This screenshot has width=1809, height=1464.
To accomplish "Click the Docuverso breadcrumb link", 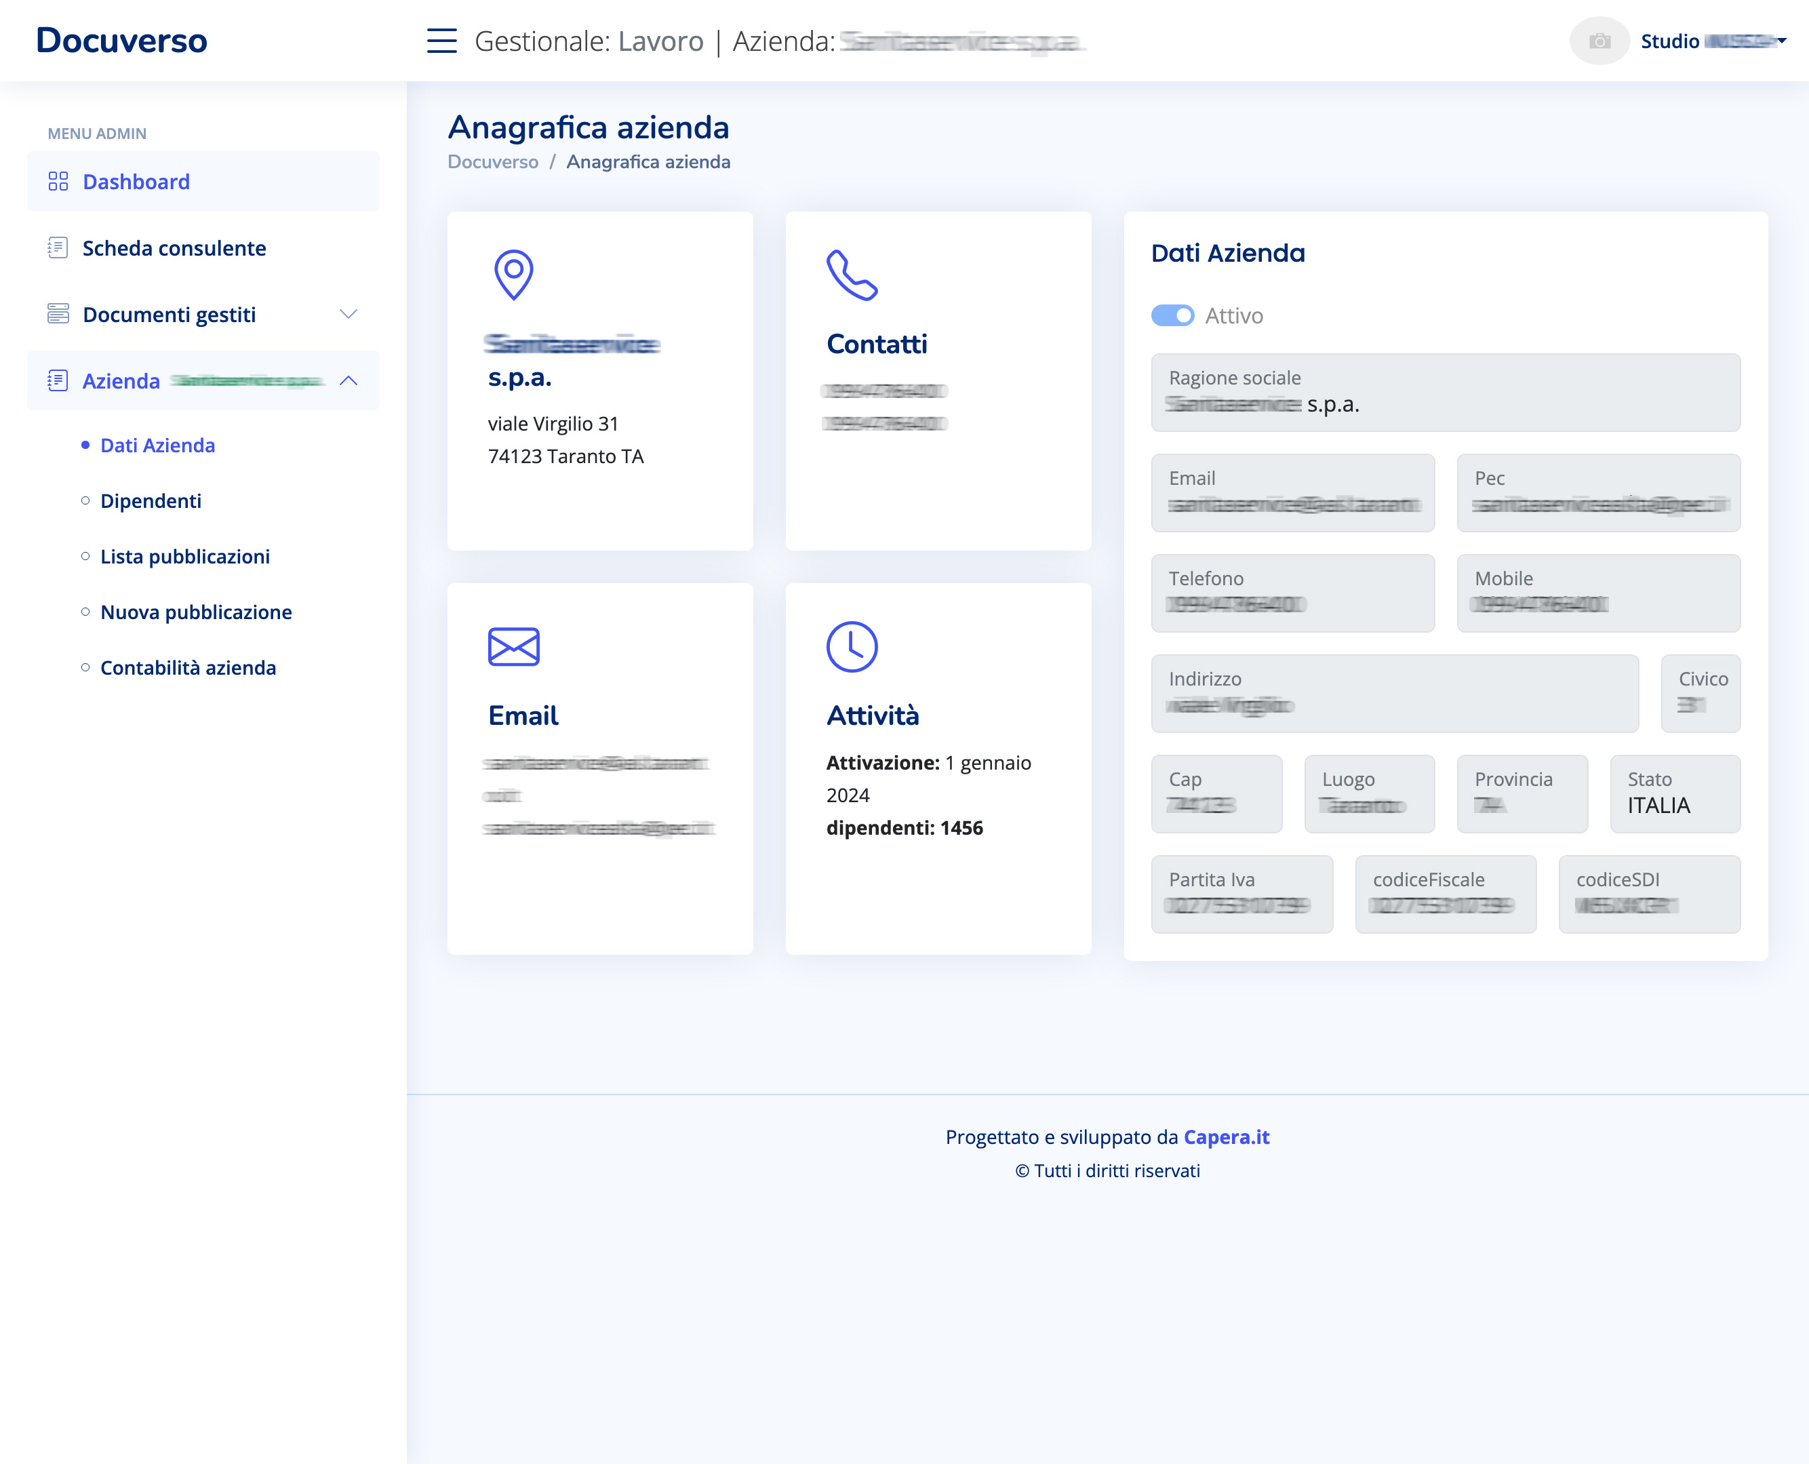I will pos(492,162).
